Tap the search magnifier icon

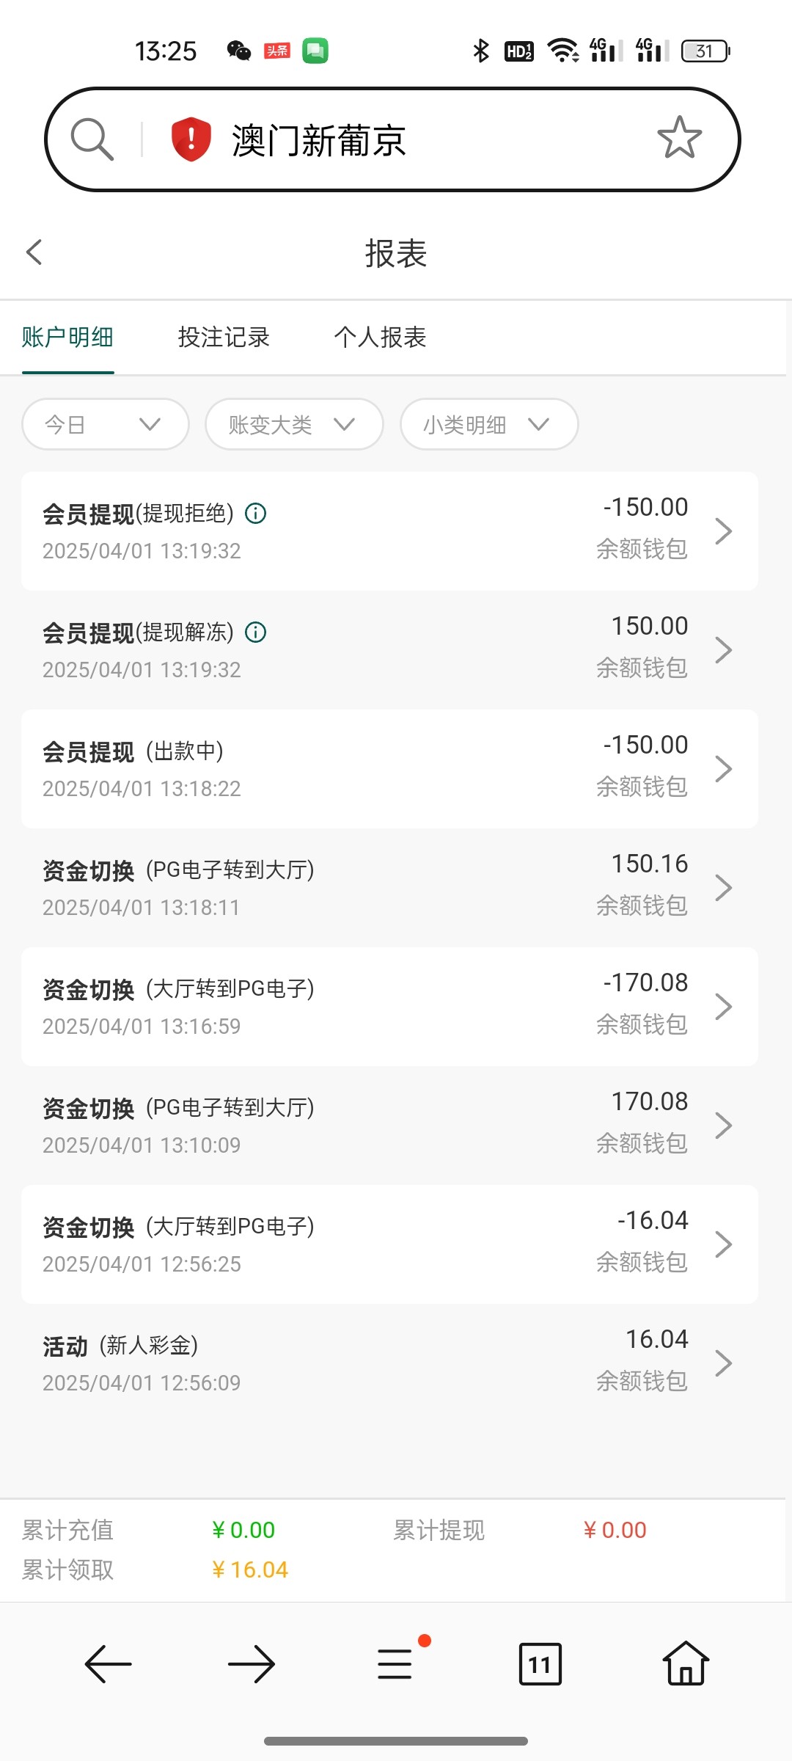pos(92,139)
